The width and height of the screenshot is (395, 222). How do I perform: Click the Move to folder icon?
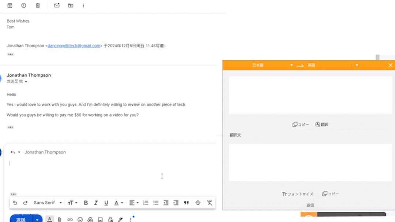[x=71, y=5]
